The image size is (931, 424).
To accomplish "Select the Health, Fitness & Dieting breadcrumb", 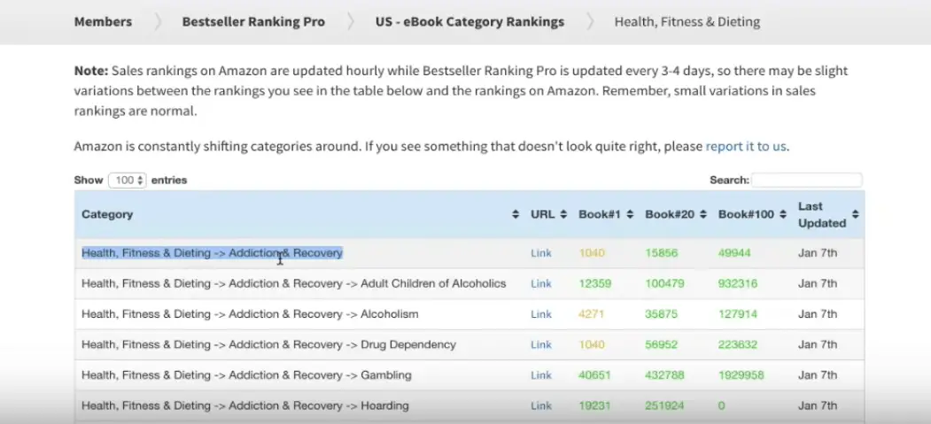I will 687,22.
